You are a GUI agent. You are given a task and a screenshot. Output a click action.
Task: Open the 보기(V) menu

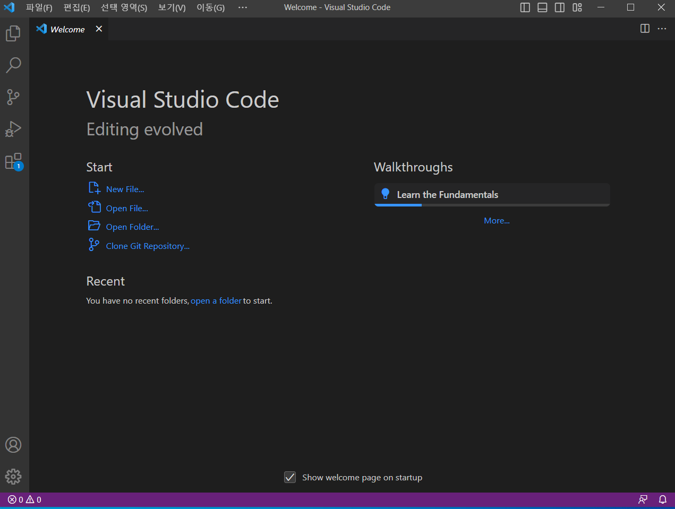pyautogui.click(x=172, y=7)
